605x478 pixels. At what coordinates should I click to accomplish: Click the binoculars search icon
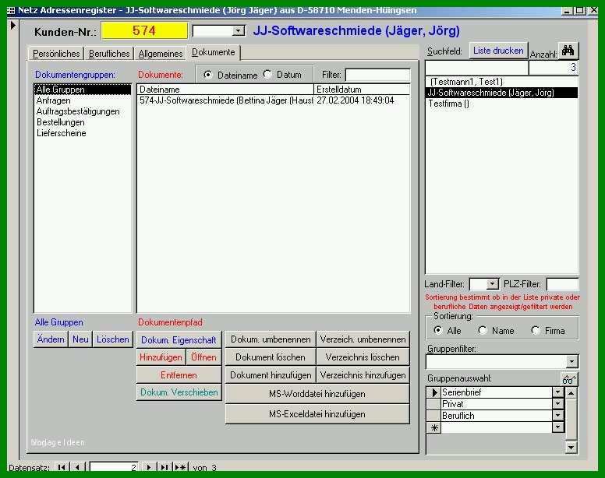tap(568, 51)
